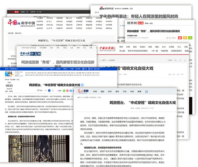Open 文化 tab in Guangming navigation

(125, 92)
